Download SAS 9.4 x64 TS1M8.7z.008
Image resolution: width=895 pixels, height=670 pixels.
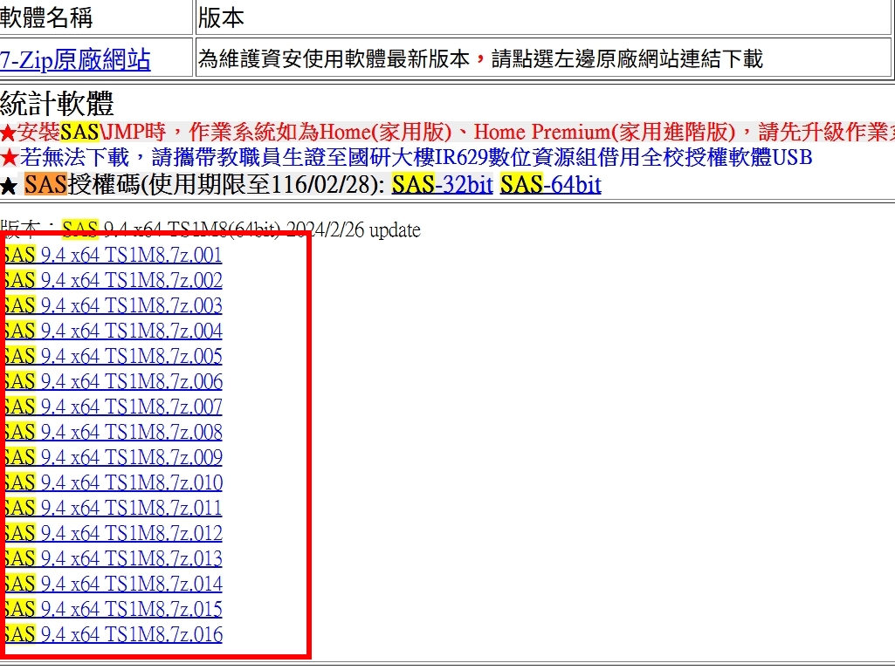[x=114, y=432]
